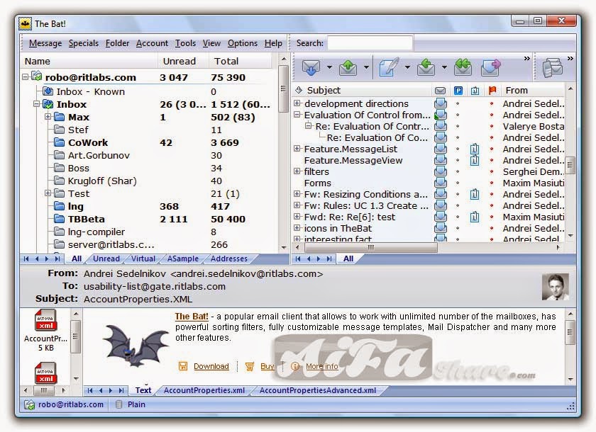Expand the Feature.MessageList thread
596x432 pixels.
point(297,148)
